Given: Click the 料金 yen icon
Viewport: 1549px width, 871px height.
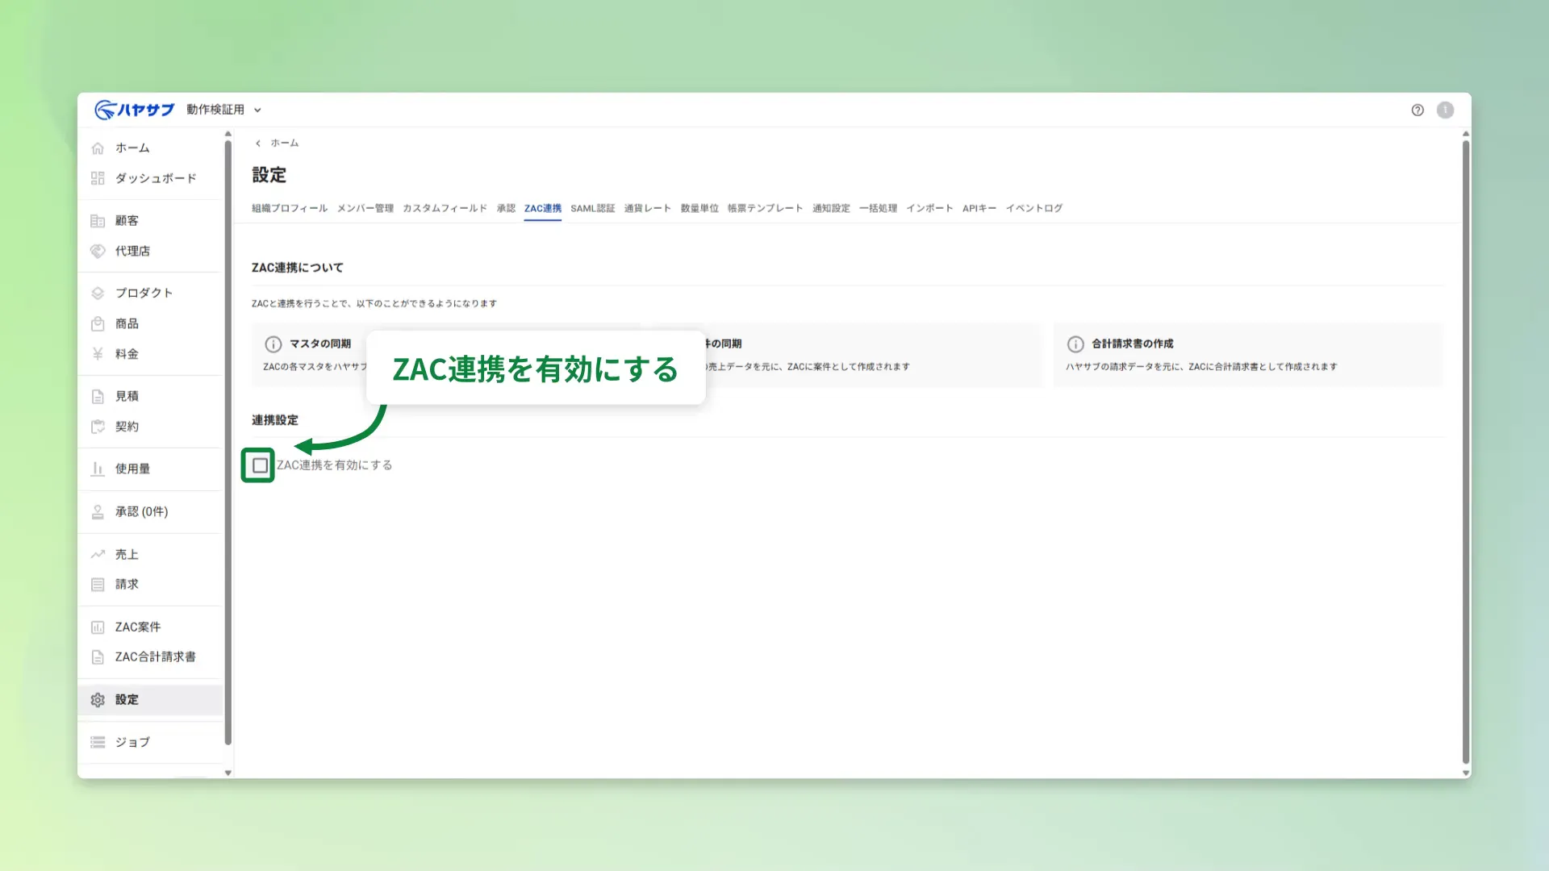Looking at the screenshot, I should pos(98,354).
